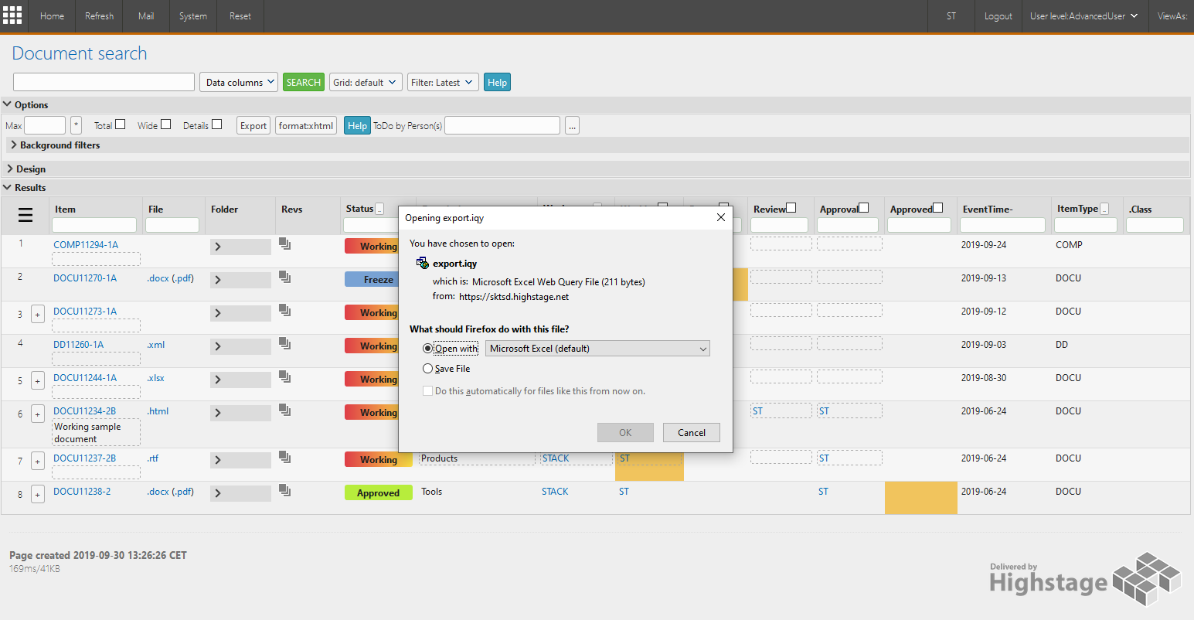Screen dimensions: 1194x620
Task: Open System menu item
Action: [193, 15]
